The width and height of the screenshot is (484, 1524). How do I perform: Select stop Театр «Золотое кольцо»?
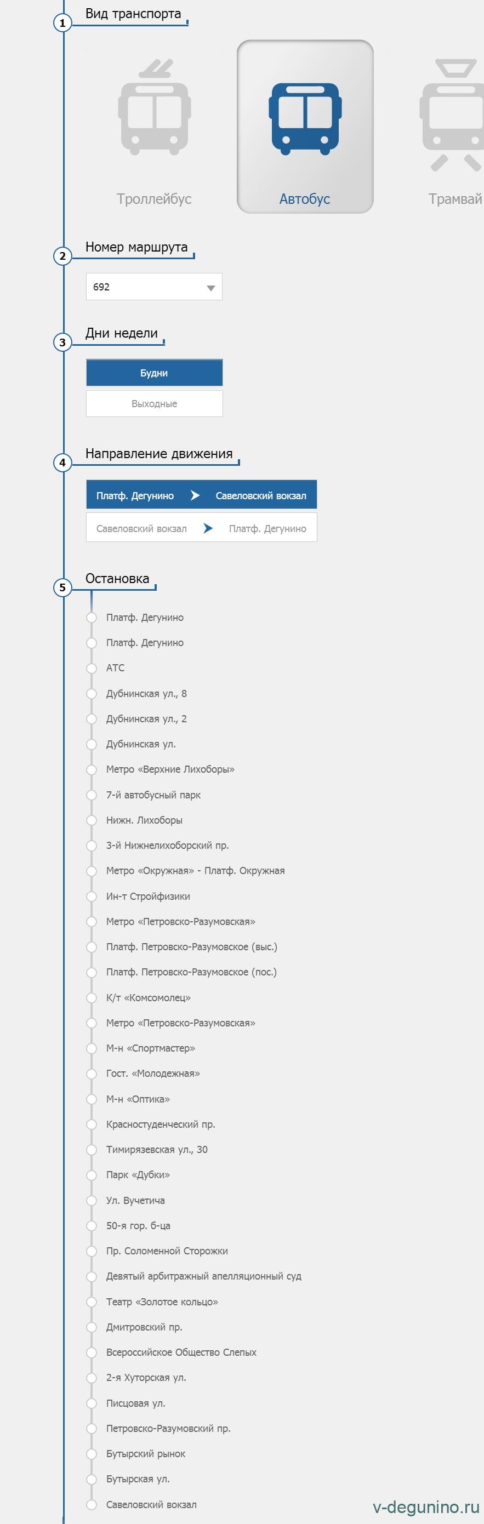tap(92, 1302)
